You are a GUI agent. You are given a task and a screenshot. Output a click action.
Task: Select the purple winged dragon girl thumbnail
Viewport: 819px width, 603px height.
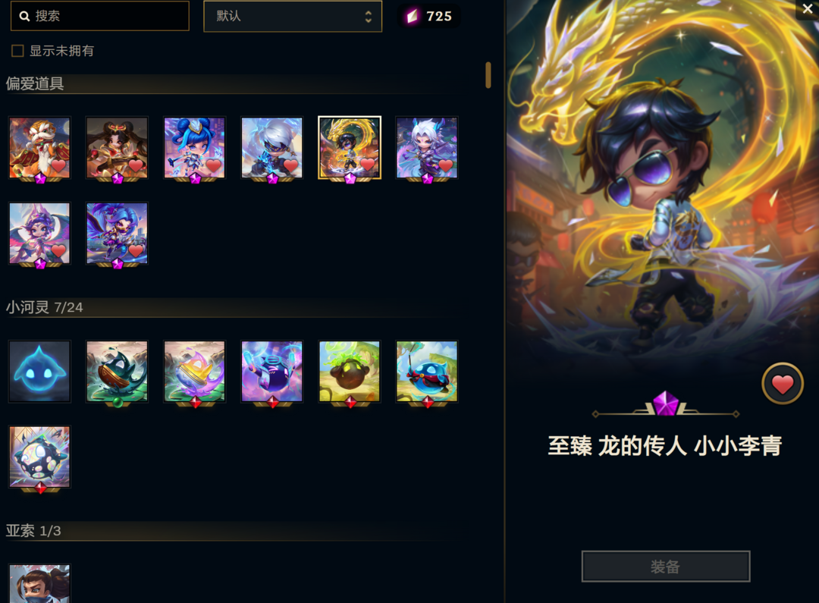point(39,234)
